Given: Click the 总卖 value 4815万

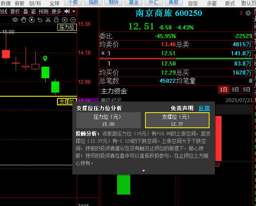Looking at the screenshot, I should pyautogui.click(x=242, y=44).
